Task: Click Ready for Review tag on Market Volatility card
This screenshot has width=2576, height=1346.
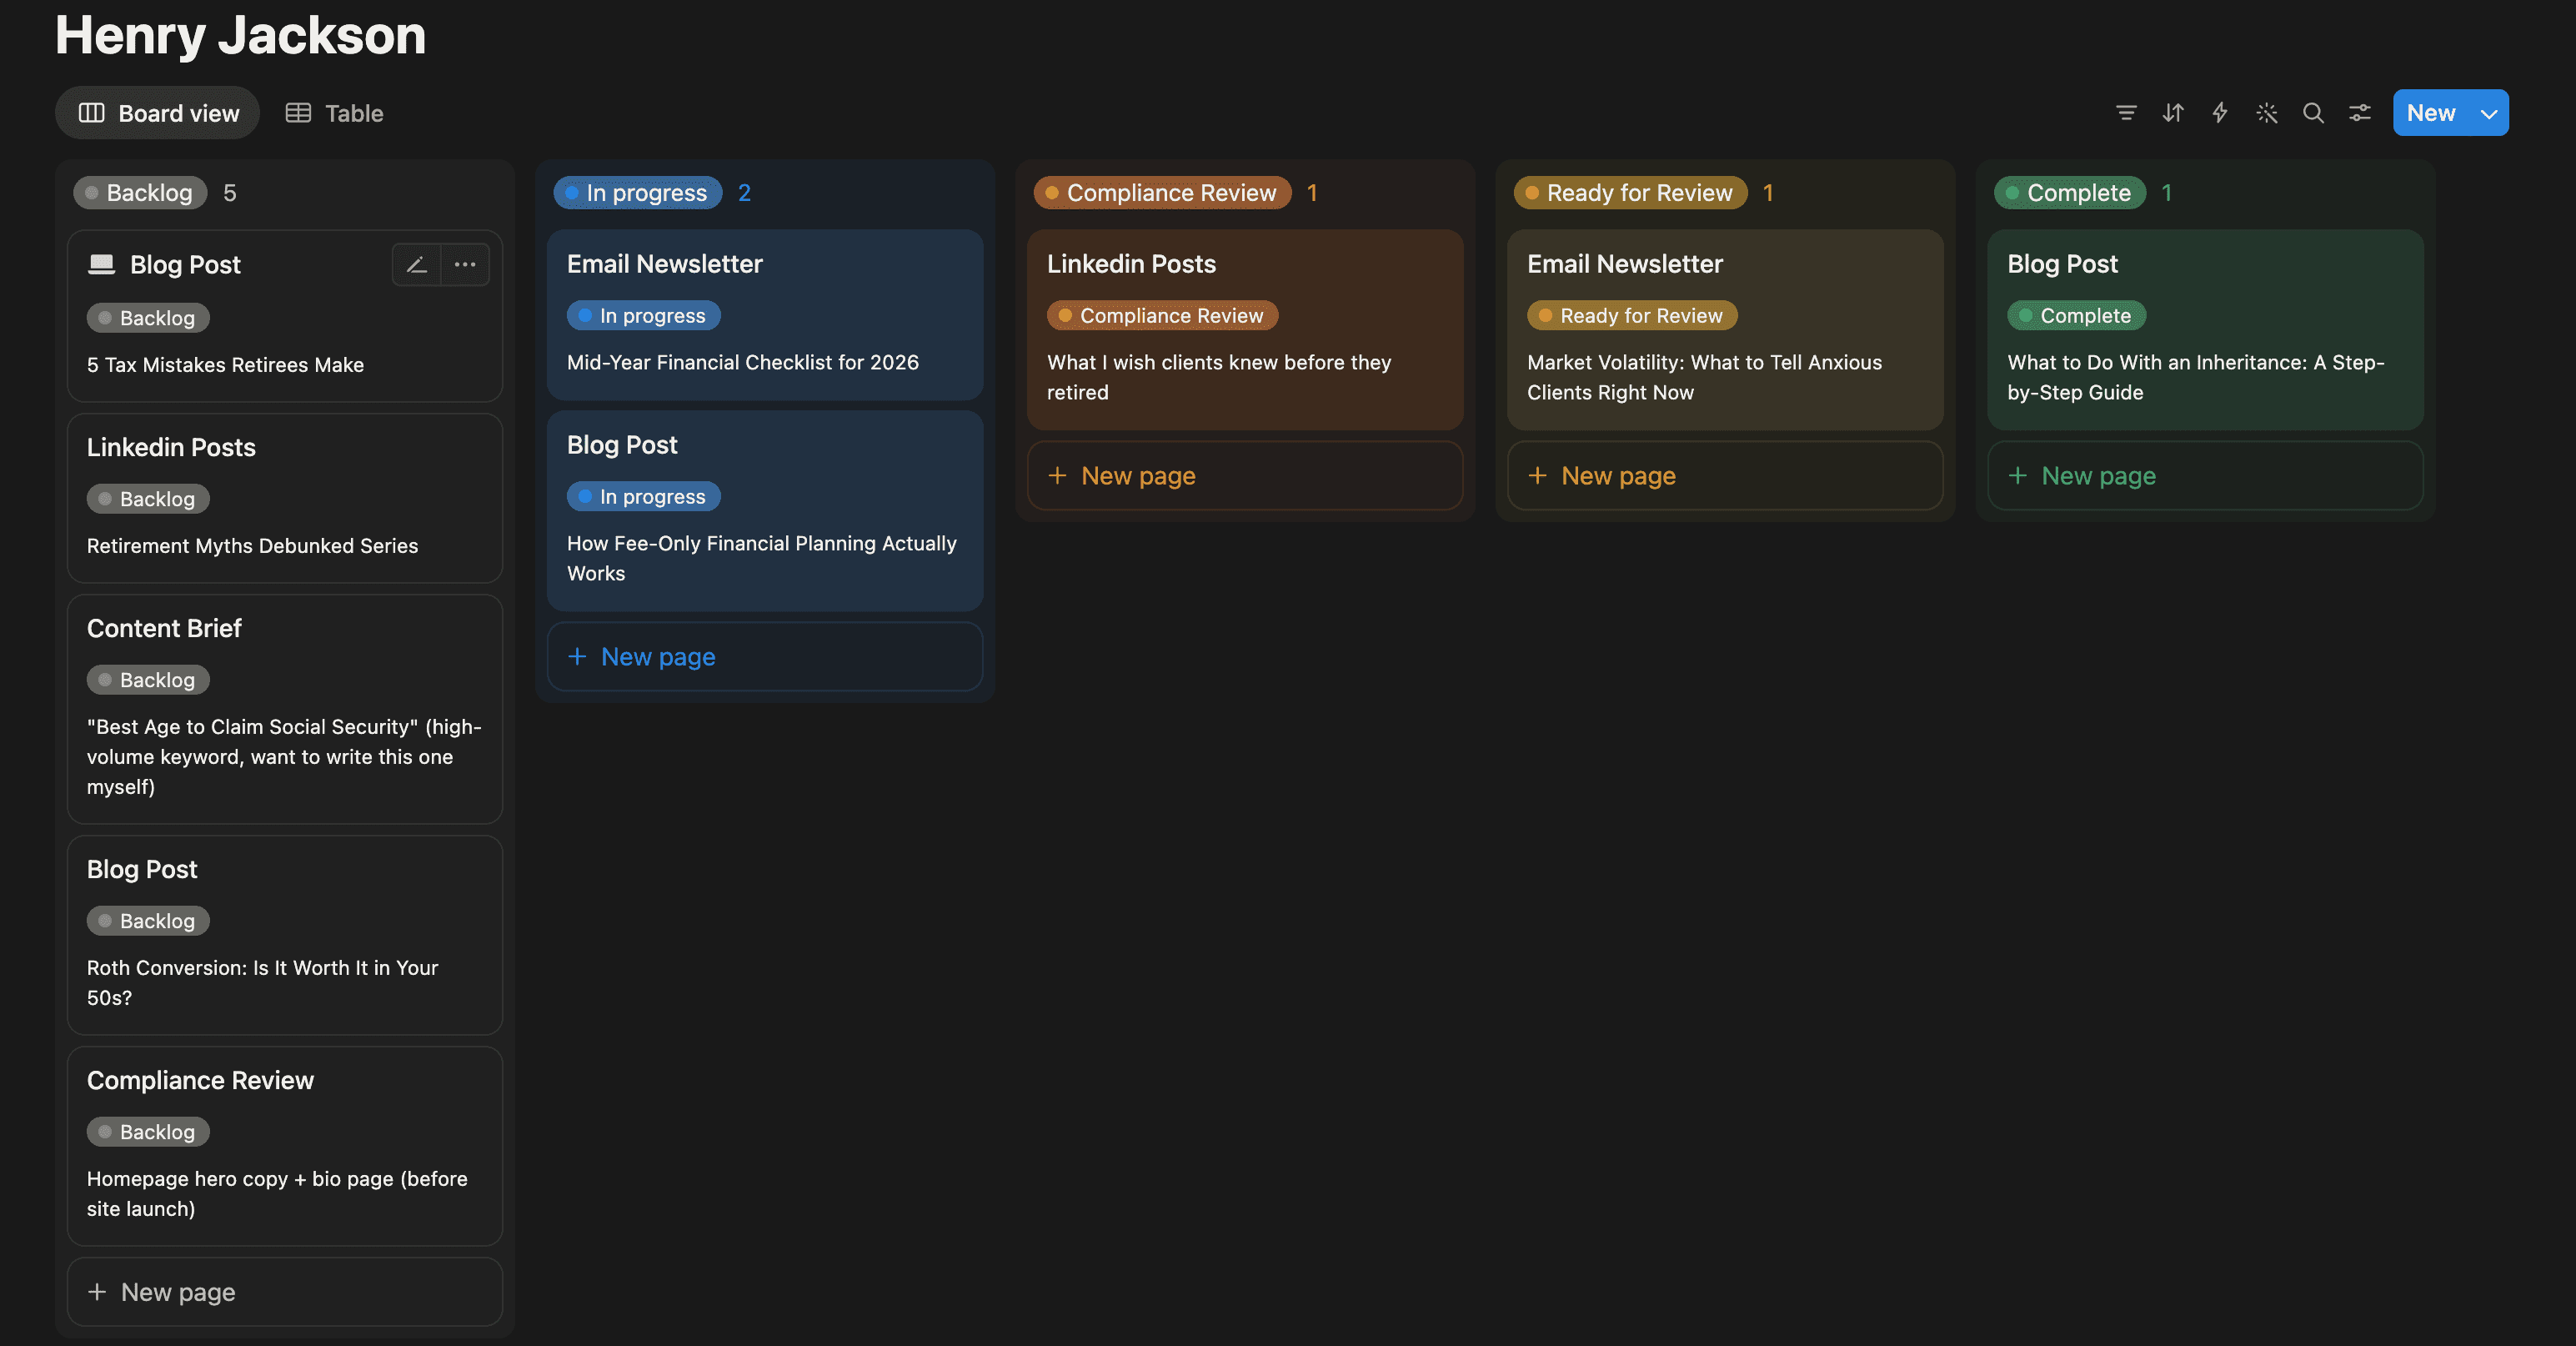Action: 1632,316
